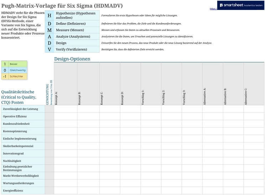This screenshot has width=265, height=195.
Task: Select the 'Design' phase cell
Action: [x=77, y=43]
